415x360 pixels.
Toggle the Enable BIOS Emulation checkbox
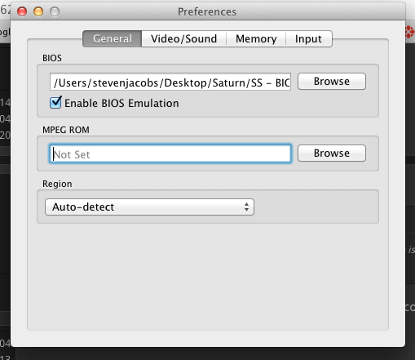(x=55, y=103)
